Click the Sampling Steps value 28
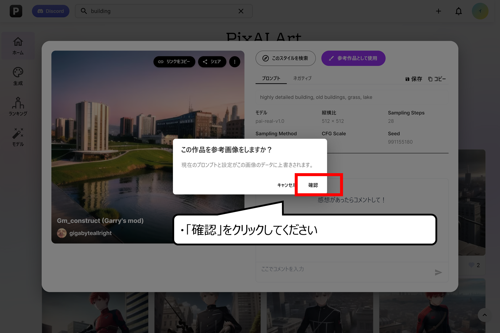The image size is (500, 333). coord(391,121)
